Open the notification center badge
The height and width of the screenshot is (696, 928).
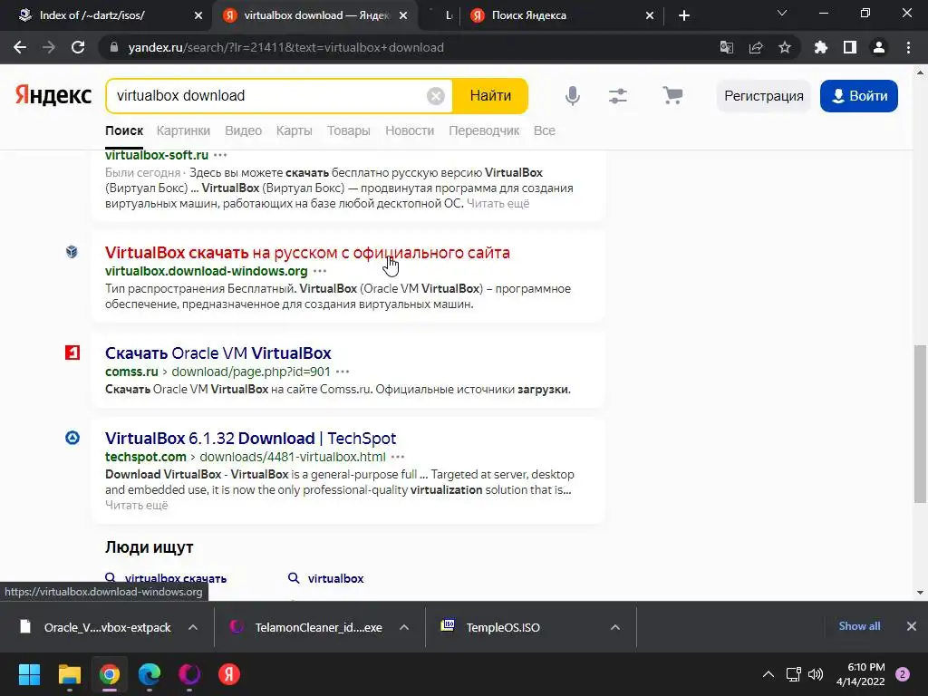903,674
